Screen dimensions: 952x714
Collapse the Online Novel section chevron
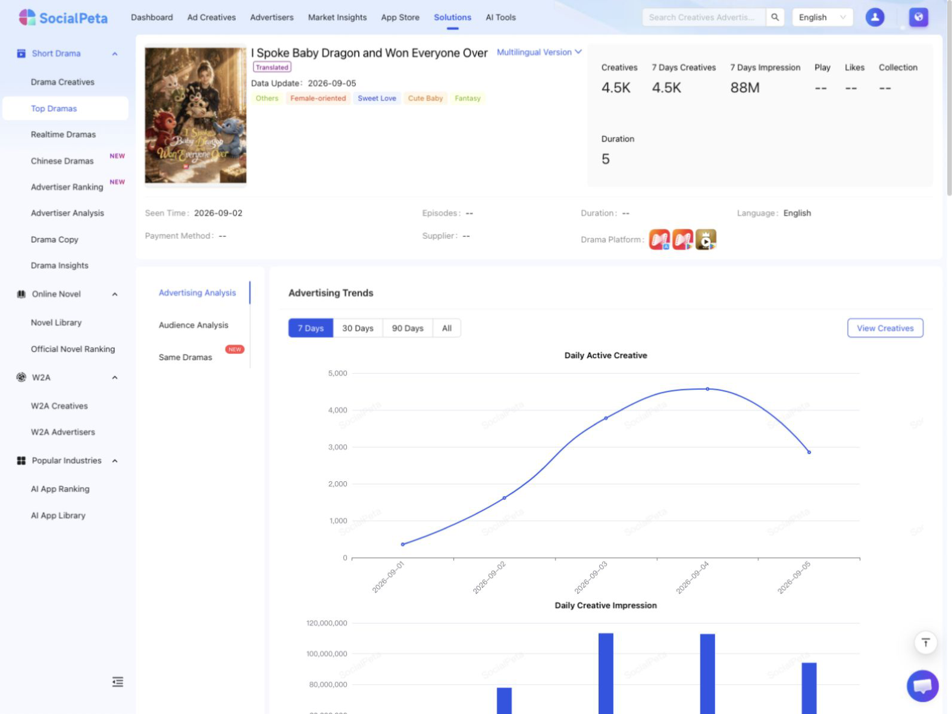click(115, 295)
